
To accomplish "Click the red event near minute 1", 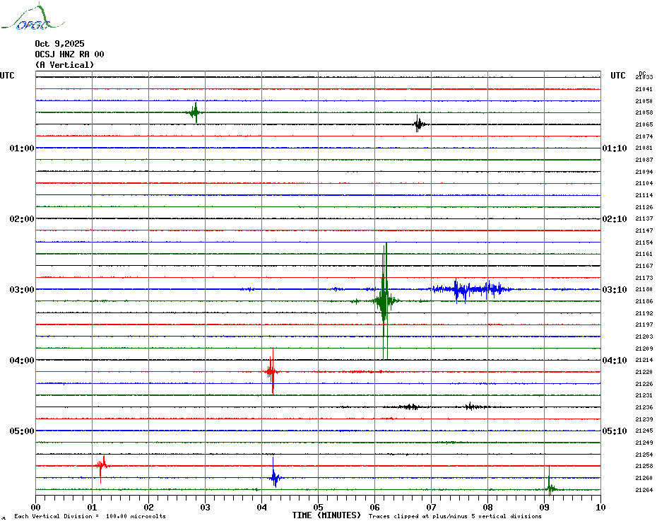I will [102, 465].
